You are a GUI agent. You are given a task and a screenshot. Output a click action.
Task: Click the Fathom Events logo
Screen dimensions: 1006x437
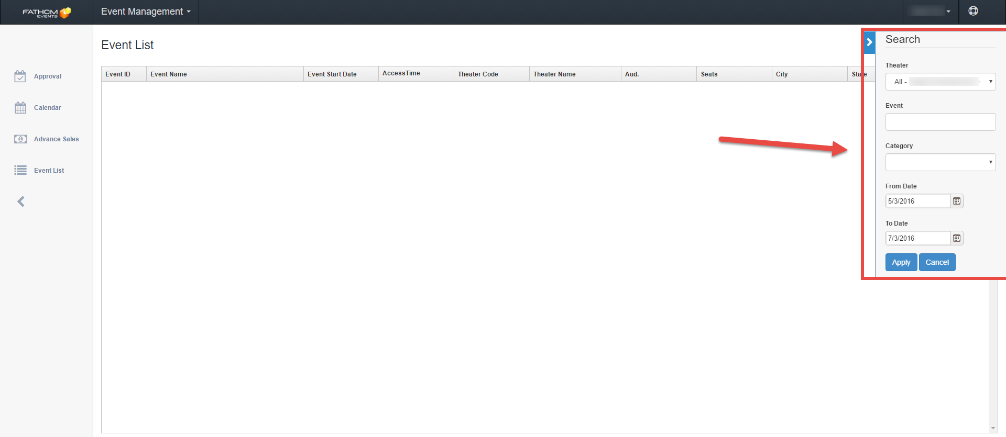coord(47,12)
